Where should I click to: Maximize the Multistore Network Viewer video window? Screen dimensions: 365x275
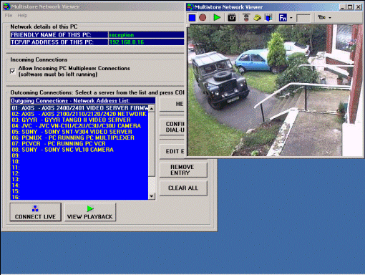[350, 7]
